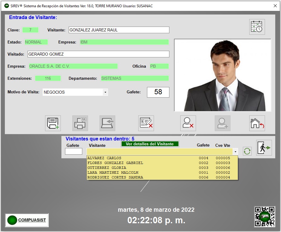Click the Visitado name field
Image resolution: width=281 pixels, height=232 pixels.
coord(98,54)
